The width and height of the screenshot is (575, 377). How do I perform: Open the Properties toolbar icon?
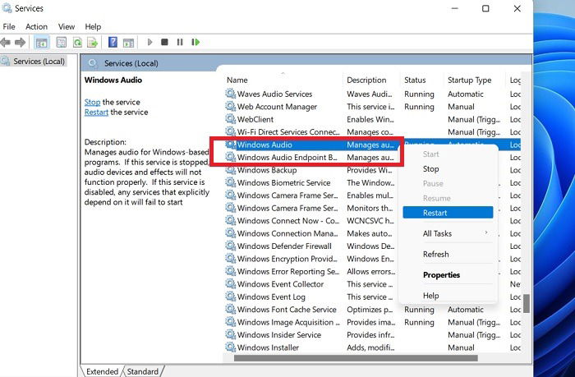pos(62,43)
